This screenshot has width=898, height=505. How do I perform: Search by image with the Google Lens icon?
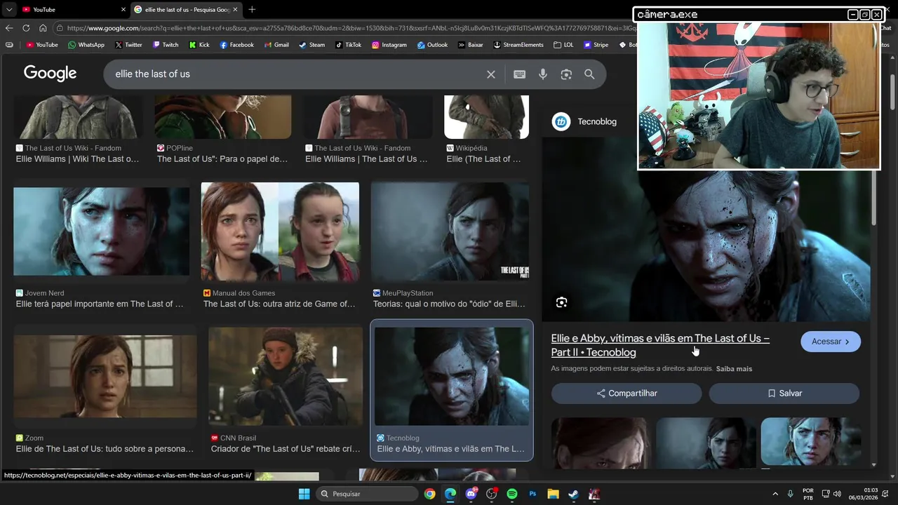point(566,74)
